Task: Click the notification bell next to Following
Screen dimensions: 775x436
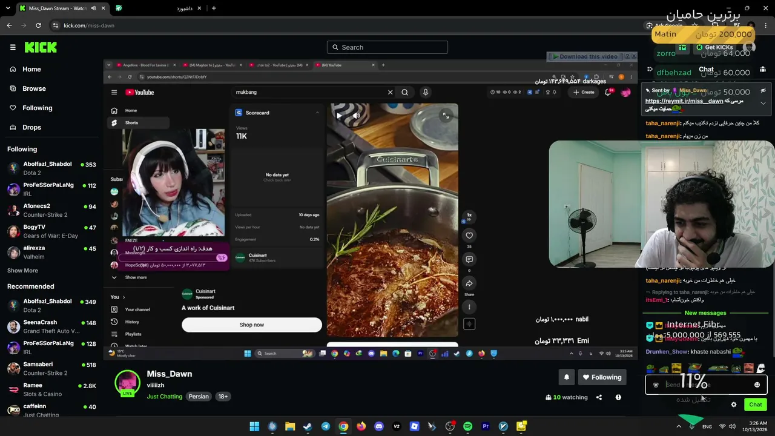Action: 567,377
